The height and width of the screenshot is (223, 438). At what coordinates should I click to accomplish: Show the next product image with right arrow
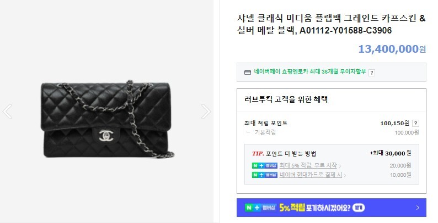[206, 112]
